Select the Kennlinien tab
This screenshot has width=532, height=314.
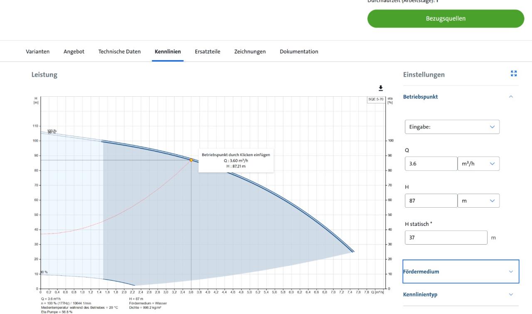(167, 52)
